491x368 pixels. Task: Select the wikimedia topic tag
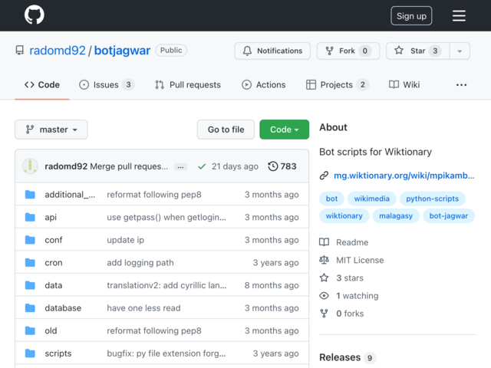[371, 199]
